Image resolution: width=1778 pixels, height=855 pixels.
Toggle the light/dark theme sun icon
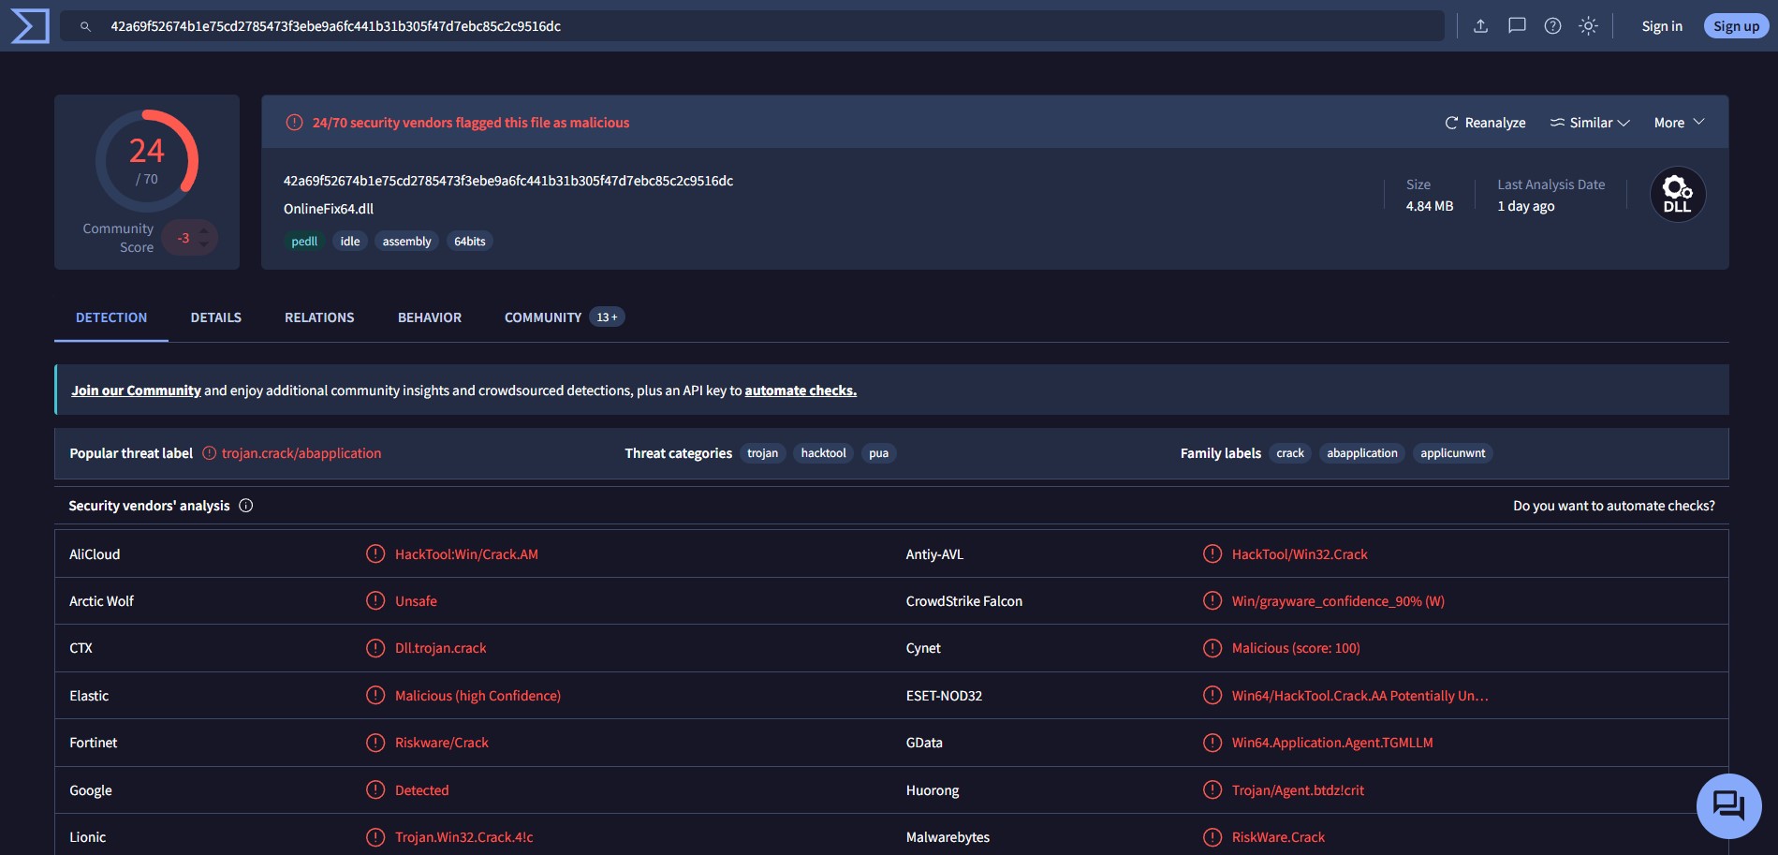[x=1588, y=26]
